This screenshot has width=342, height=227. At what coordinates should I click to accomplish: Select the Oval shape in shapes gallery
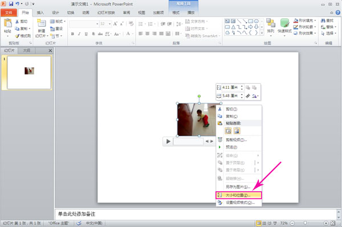coord(256,21)
